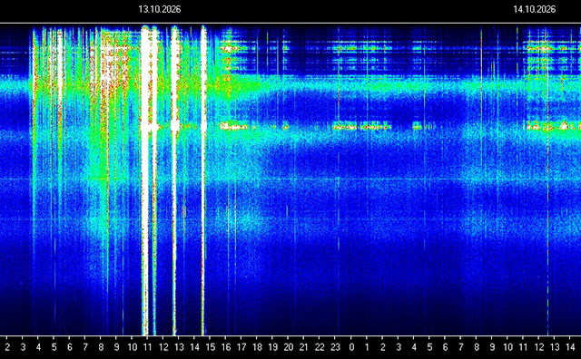The width and height of the screenshot is (581, 359).
Task: Click hour 13 label of 14.10.2026
Action: (555, 347)
